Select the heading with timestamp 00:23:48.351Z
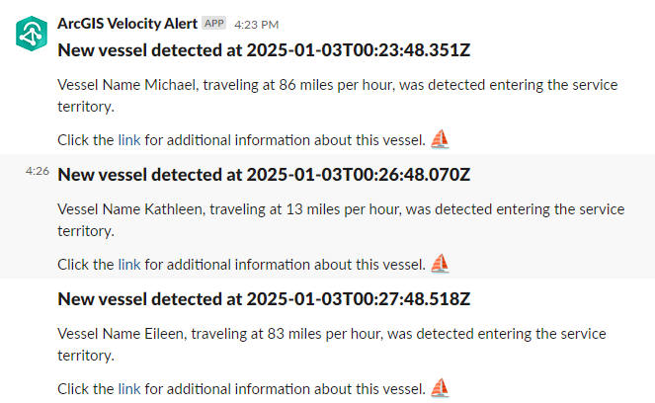 tap(264, 51)
